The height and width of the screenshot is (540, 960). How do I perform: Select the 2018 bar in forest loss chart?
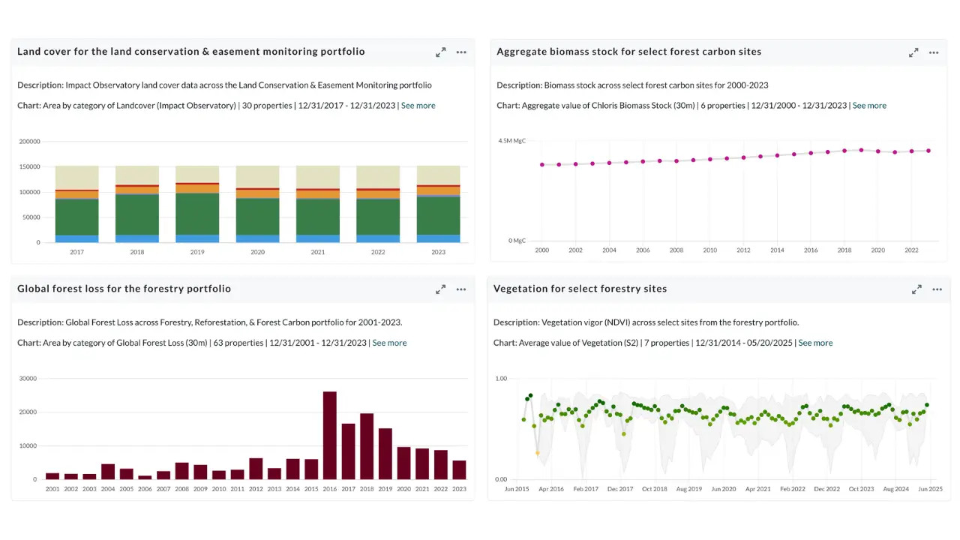tap(367, 446)
